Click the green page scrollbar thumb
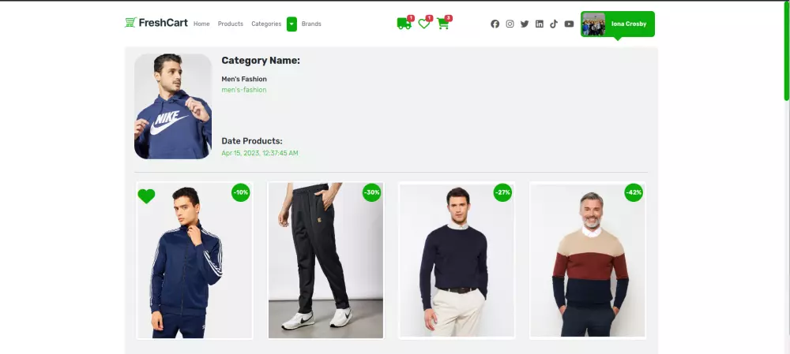The width and height of the screenshot is (790, 354). (787, 50)
